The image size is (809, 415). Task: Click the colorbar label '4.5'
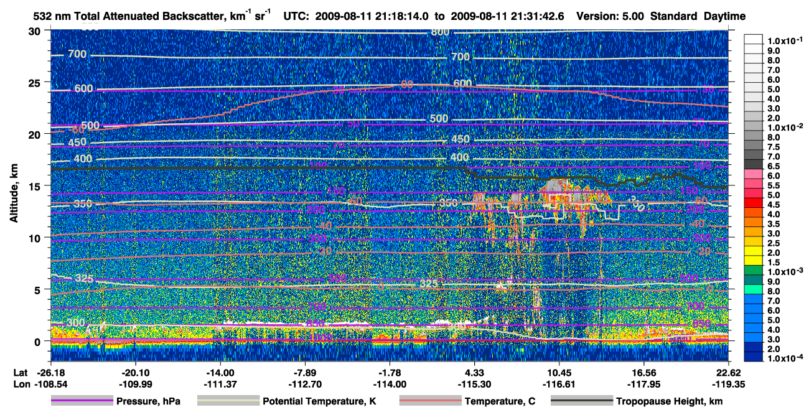tap(774, 205)
